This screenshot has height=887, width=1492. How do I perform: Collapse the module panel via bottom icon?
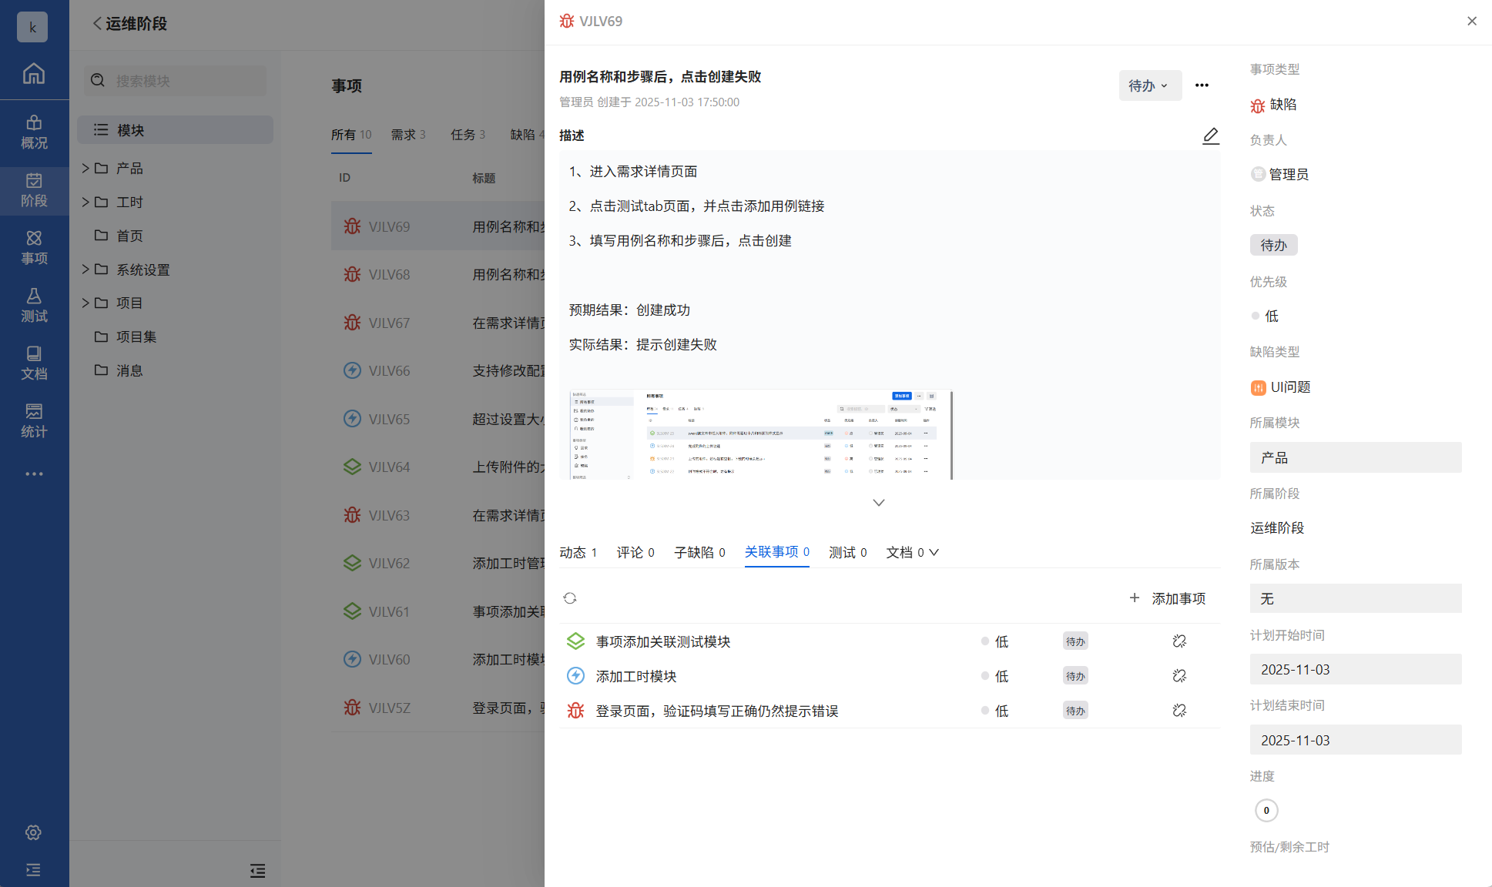(257, 871)
